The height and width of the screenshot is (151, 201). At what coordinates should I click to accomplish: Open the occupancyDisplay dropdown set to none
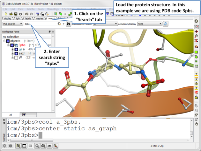coord(149,24)
